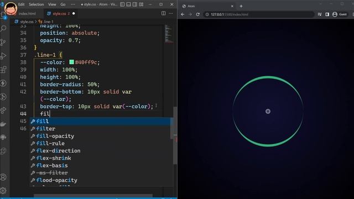The height and width of the screenshot is (199, 354).
Task: Open the editor More Actions ellipsis
Action: point(171,13)
